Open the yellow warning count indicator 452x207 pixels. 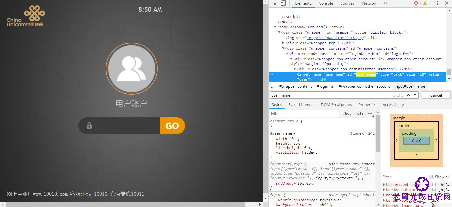(x=427, y=3)
